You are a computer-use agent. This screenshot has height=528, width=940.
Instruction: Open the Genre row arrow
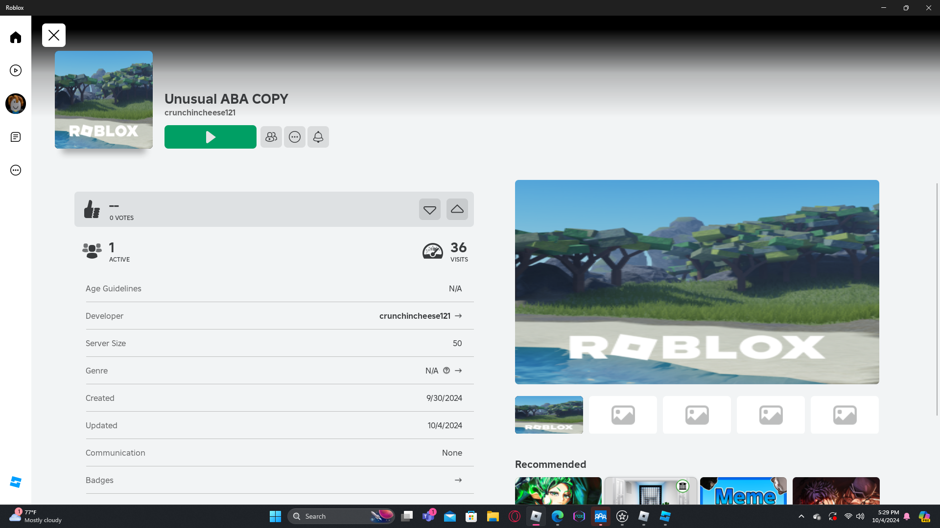(458, 371)
